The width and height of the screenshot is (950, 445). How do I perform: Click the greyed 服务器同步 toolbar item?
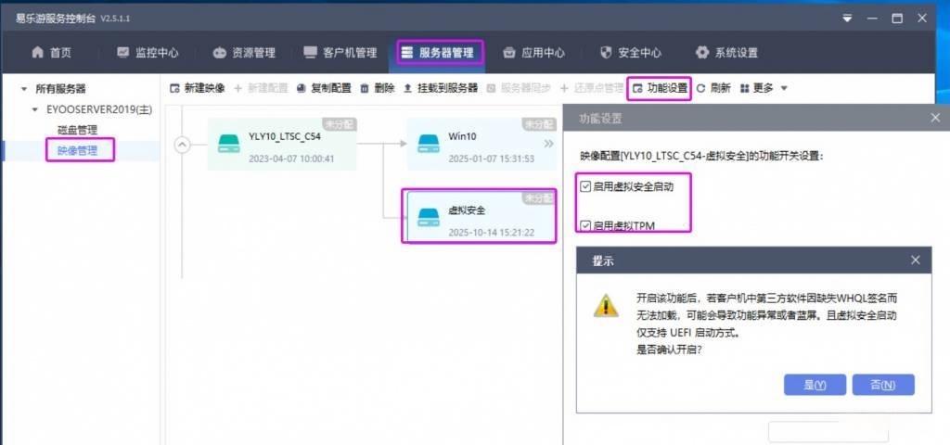(x=519, y=88)
